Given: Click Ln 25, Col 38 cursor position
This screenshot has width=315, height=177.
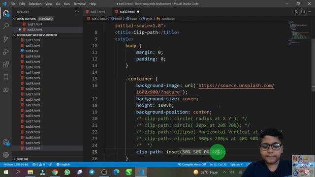Looking at the screenshot, I should [x=218, y=164].
